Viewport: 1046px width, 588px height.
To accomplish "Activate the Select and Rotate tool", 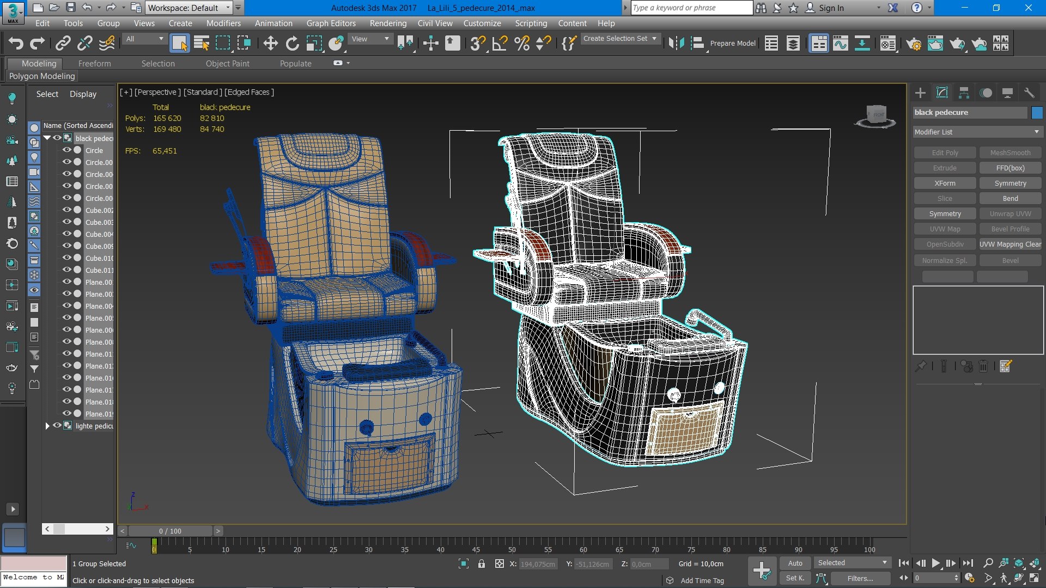I will point(293,43).
